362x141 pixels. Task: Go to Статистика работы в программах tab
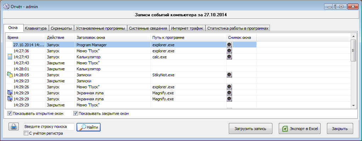[238, 28]
